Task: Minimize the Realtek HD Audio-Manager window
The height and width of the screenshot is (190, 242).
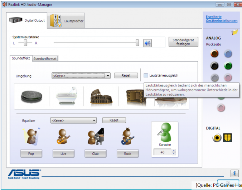Action: pyautogui.click(x=220, y=5)
